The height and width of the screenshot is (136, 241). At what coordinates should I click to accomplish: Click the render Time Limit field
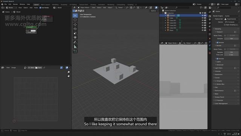point(231,55)
